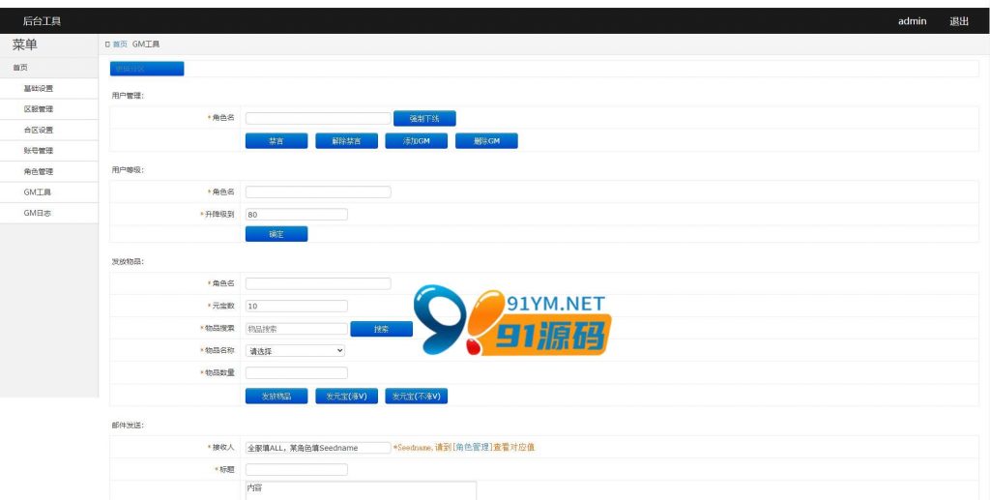Screen dimensions: 990x500
Task: Click the 发元宝(涨V) button
Action: point(347,396)
